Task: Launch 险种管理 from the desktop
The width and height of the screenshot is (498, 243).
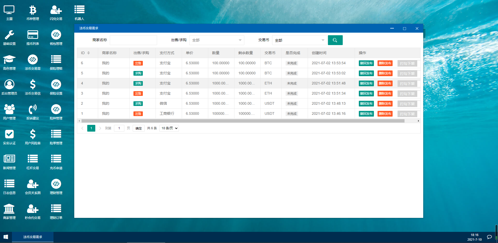Action: tap(56, 112)
